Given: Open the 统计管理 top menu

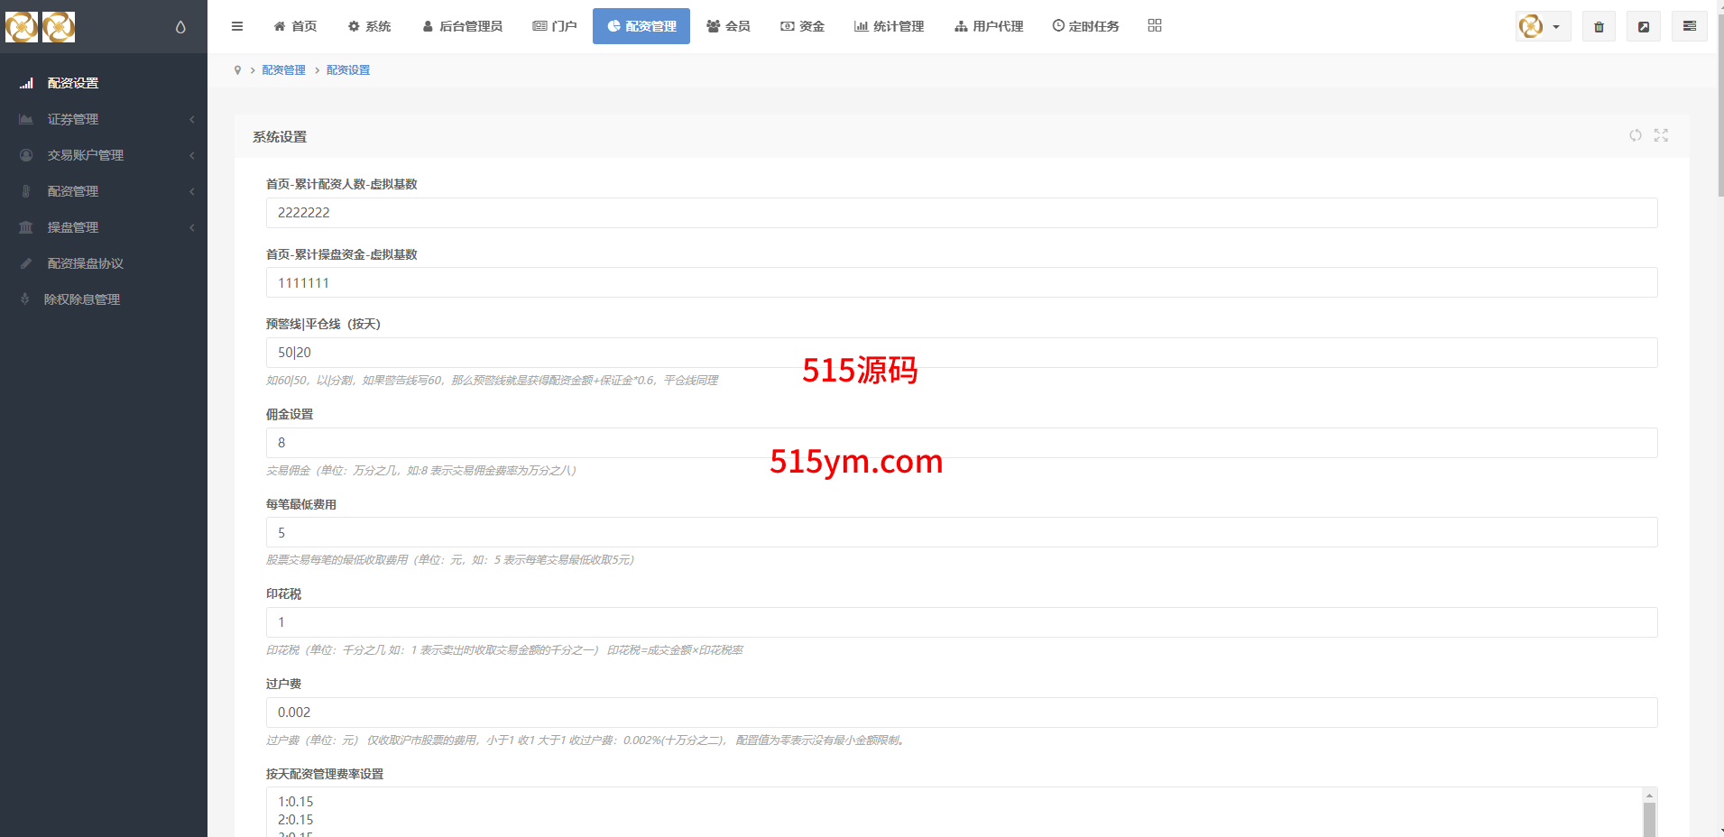Looking at the screenshot, I should point(890,26).
